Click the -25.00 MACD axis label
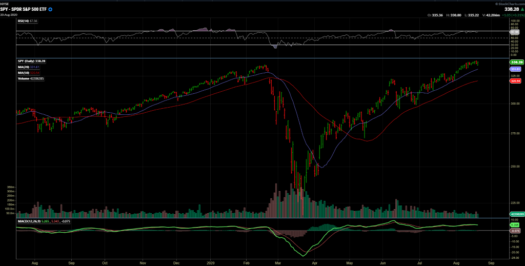This screenshot has width=525, height=266. 515,258
